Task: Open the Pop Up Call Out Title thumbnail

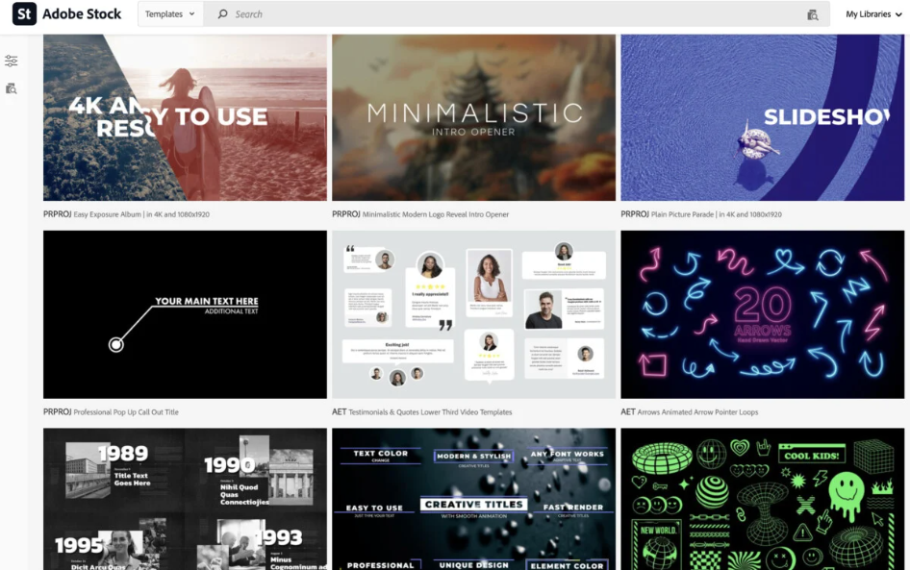Action: 185,314
